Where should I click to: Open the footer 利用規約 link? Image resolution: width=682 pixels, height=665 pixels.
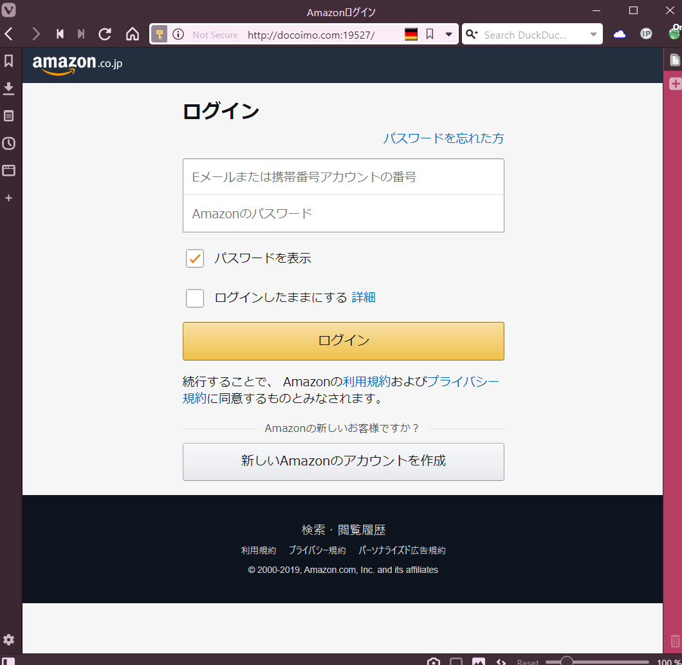coord(259,550)
